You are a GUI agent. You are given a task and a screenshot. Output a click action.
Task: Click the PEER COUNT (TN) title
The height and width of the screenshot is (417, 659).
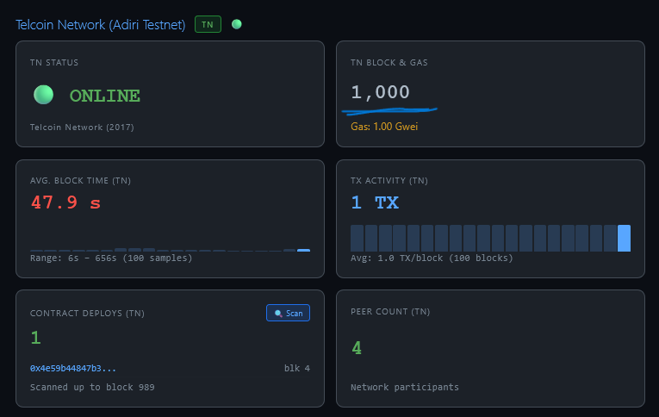pyautogui.click(x=390, y=312)
